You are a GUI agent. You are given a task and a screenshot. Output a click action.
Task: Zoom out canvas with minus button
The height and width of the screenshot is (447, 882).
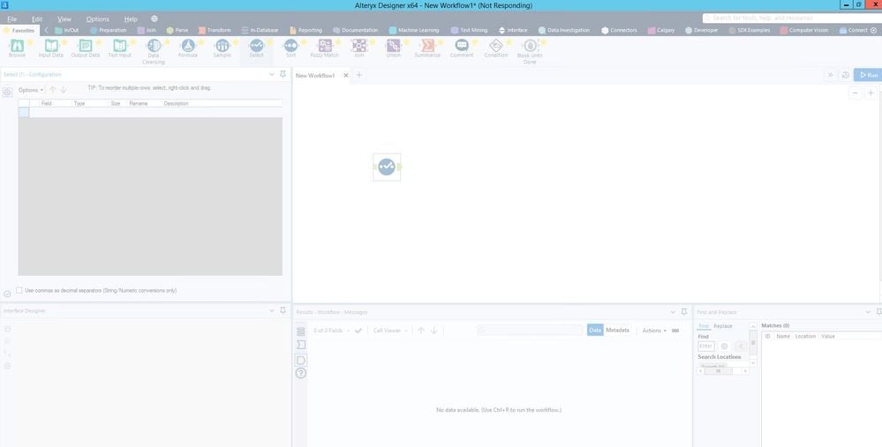[855, 93]
